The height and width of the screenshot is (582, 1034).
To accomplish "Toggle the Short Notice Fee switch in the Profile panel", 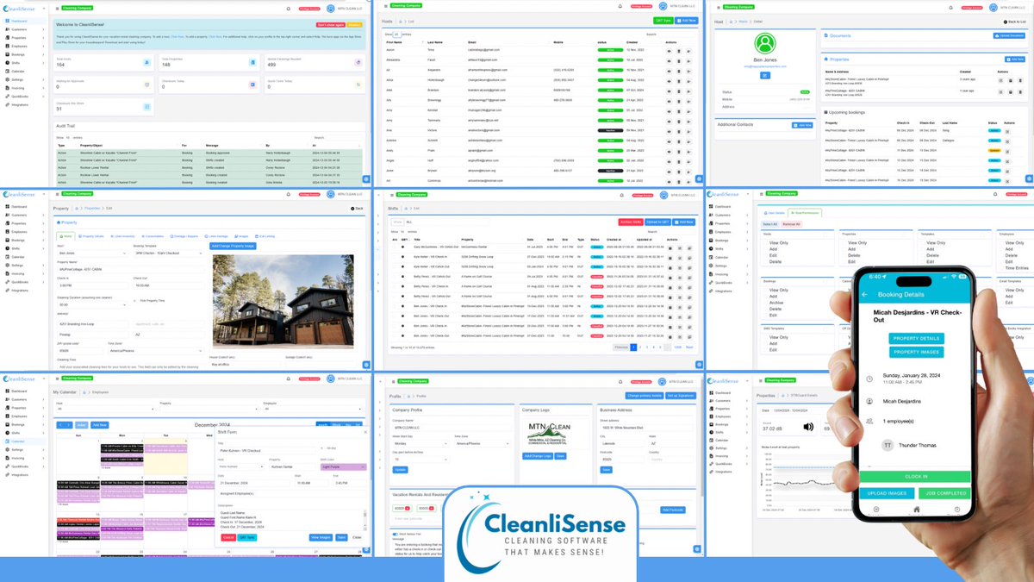I will point(396,534).
